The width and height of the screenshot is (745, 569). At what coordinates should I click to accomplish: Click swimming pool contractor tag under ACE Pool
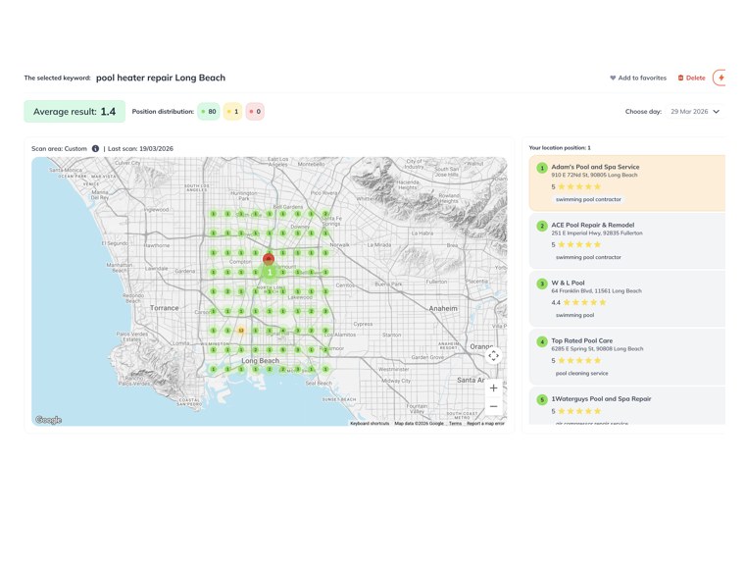coord(588,257)
